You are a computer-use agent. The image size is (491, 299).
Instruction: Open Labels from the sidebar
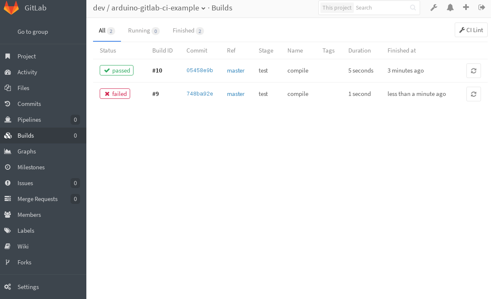(25, 231)
